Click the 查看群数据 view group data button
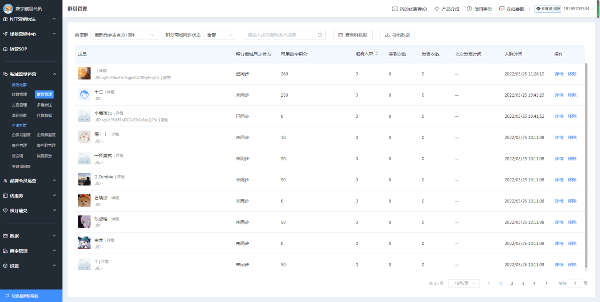Image resolution: width=600 pixels, height=302 pixels. click(x=352, y=35)
